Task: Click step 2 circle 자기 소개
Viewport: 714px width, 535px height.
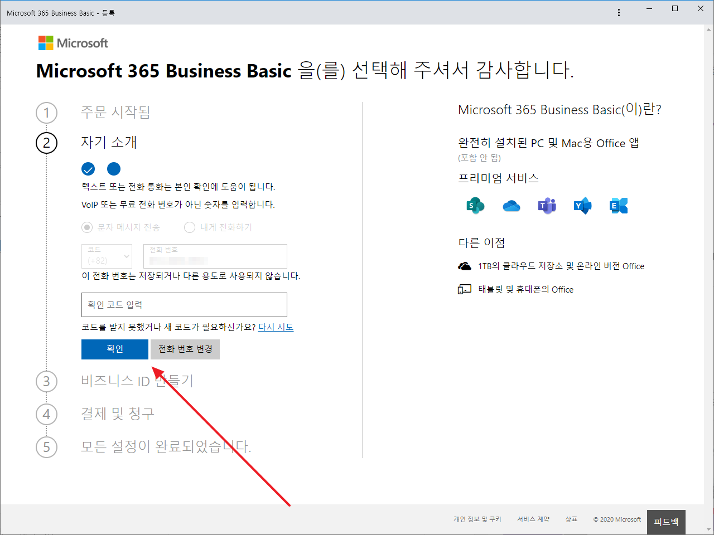Action: click(x=46, y=143)
